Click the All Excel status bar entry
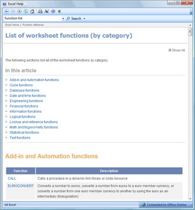Viewport: 195px width, 210px height. [x=10, y=205]
